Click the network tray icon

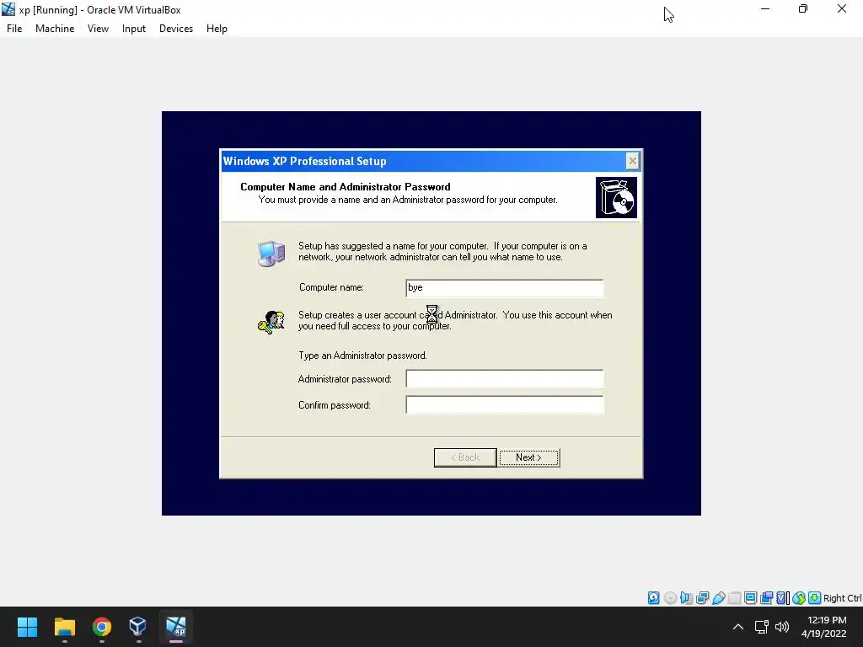tap(761, 627)
